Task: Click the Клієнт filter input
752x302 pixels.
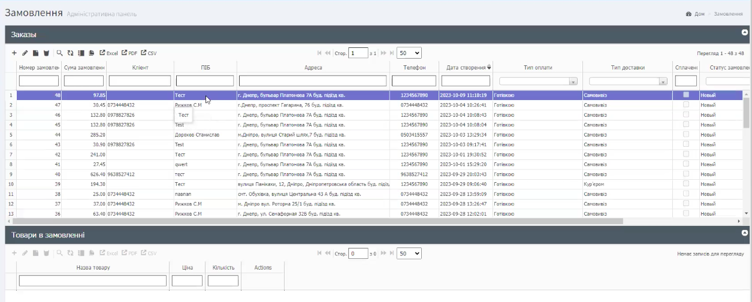Action: (140, 81)
